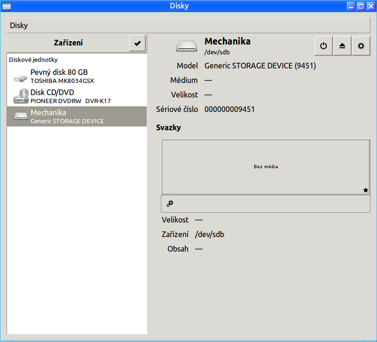
Task: Open the drive settings gear menu
Action: (361, 46)
